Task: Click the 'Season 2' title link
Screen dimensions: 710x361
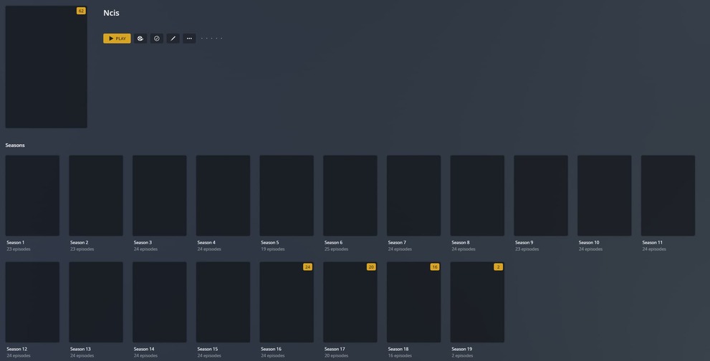Action: 80,242
